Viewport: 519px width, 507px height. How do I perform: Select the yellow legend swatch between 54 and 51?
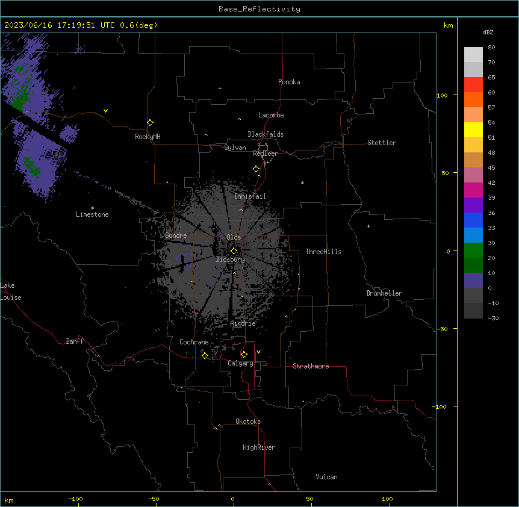pos(473,129)
